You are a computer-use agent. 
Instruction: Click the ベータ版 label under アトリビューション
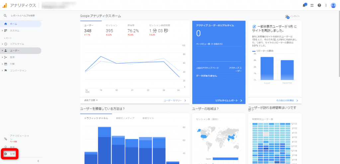click(x=13, y=141)
